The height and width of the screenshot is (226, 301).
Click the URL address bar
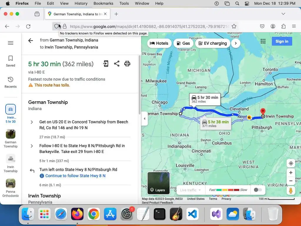[x=149, y=26]
